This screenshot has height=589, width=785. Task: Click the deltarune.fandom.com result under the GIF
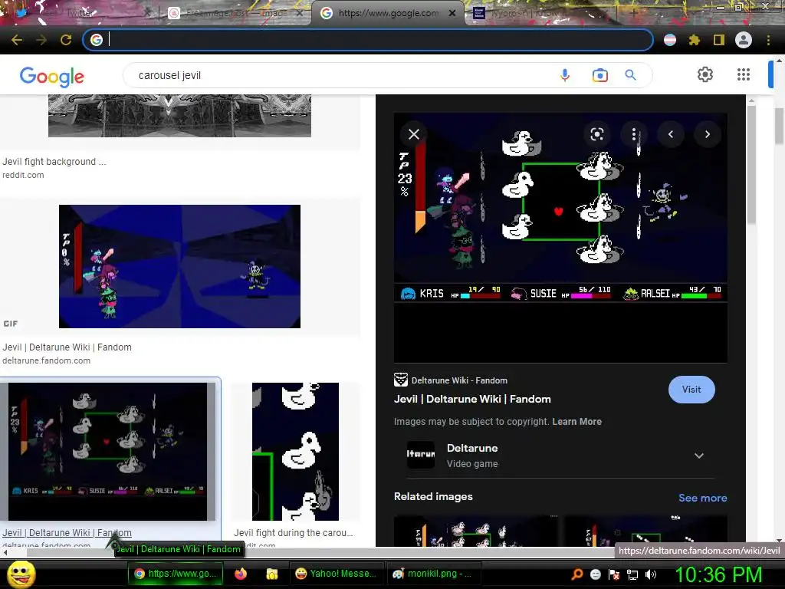click(x=47, y=360)
